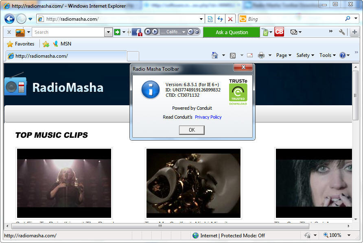Viewport: 363px width, 243px height.
Task: Click the Facebook toolbar icon
Action: pos(137,32)
